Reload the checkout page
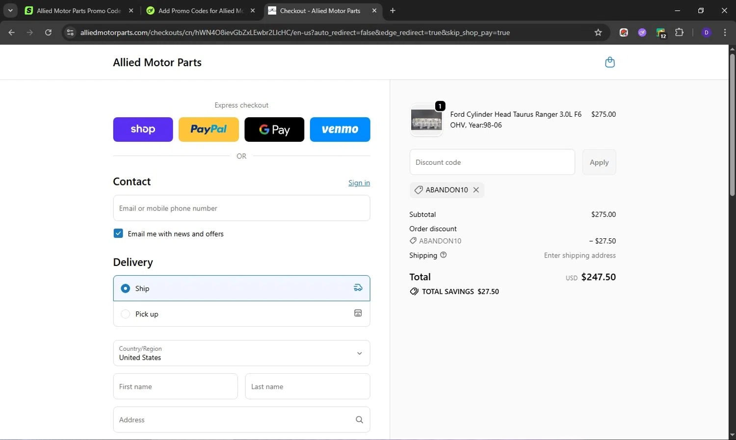The height and width of the screenshot is (440, 736). point(48,32)
